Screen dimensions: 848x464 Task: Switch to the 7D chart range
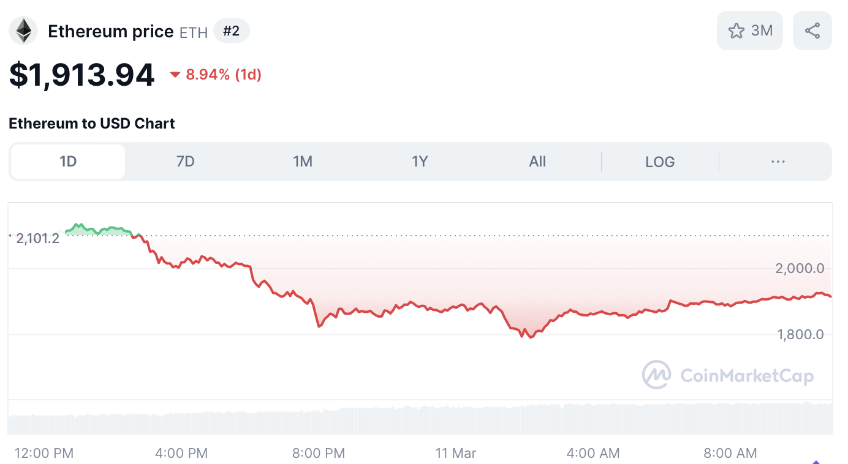point(185,162)
